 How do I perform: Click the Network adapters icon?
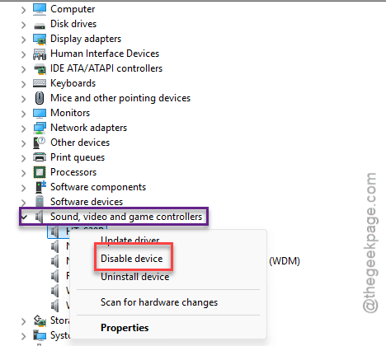[40, 128]
